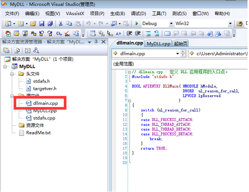The width and height of the screenshot is (249, 192).
Task: Open the Add New Item dropdown arrow
Action: (27, 24)
